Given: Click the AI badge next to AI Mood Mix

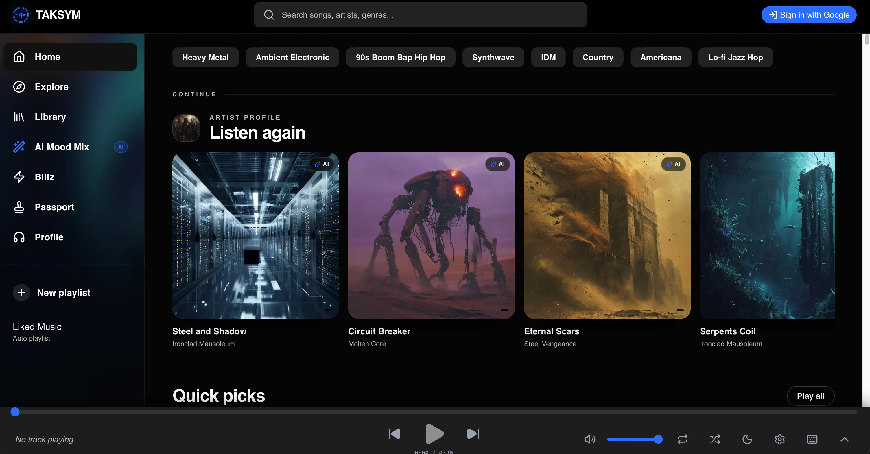Looking at the screenshot, I should click(x=121, y=147).
